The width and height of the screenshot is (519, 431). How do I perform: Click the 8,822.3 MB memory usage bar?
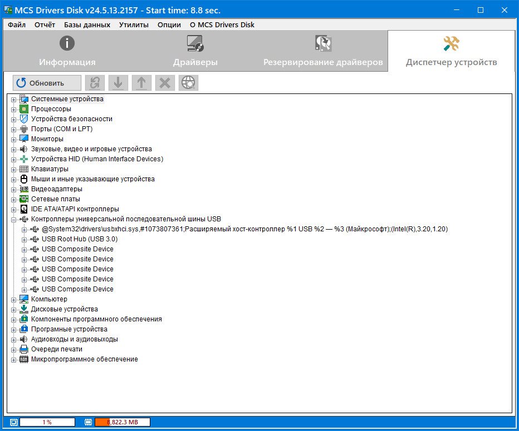pos(123,422)
